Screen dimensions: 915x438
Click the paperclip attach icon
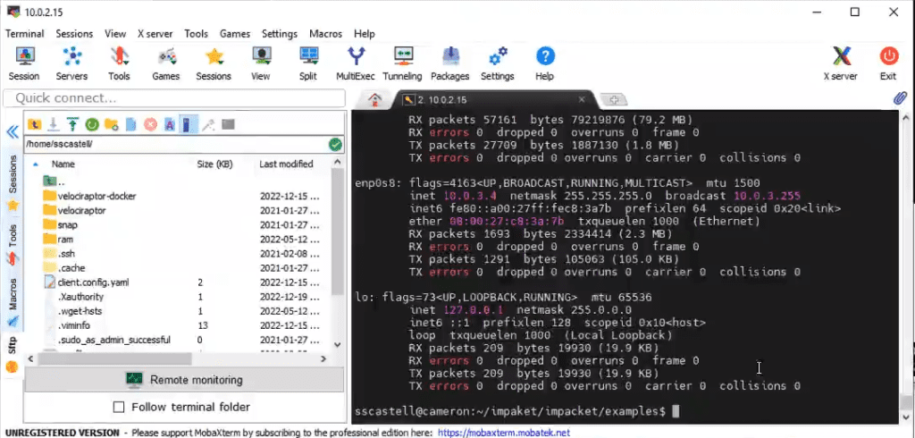[x=901, y=98]
